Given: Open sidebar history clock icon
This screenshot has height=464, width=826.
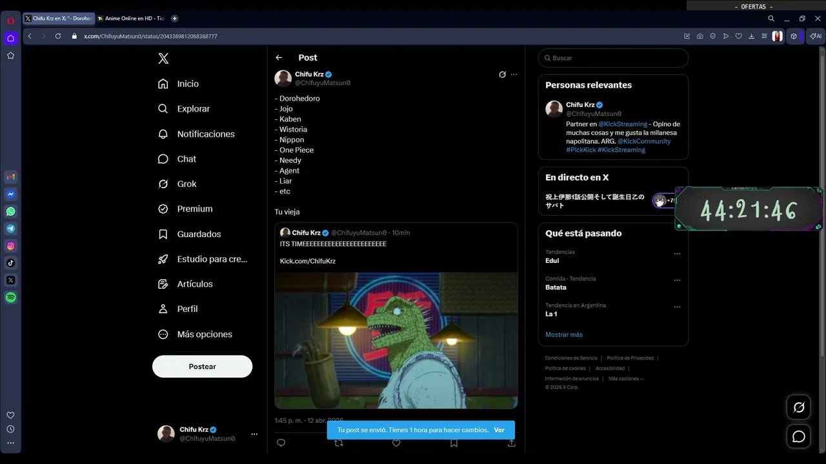Looking at the screenshot, I should (10, 429).
